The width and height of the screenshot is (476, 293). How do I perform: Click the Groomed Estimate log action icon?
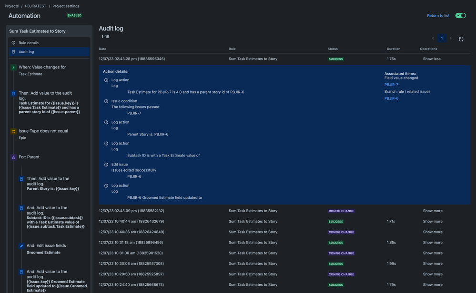pos(21,272)
